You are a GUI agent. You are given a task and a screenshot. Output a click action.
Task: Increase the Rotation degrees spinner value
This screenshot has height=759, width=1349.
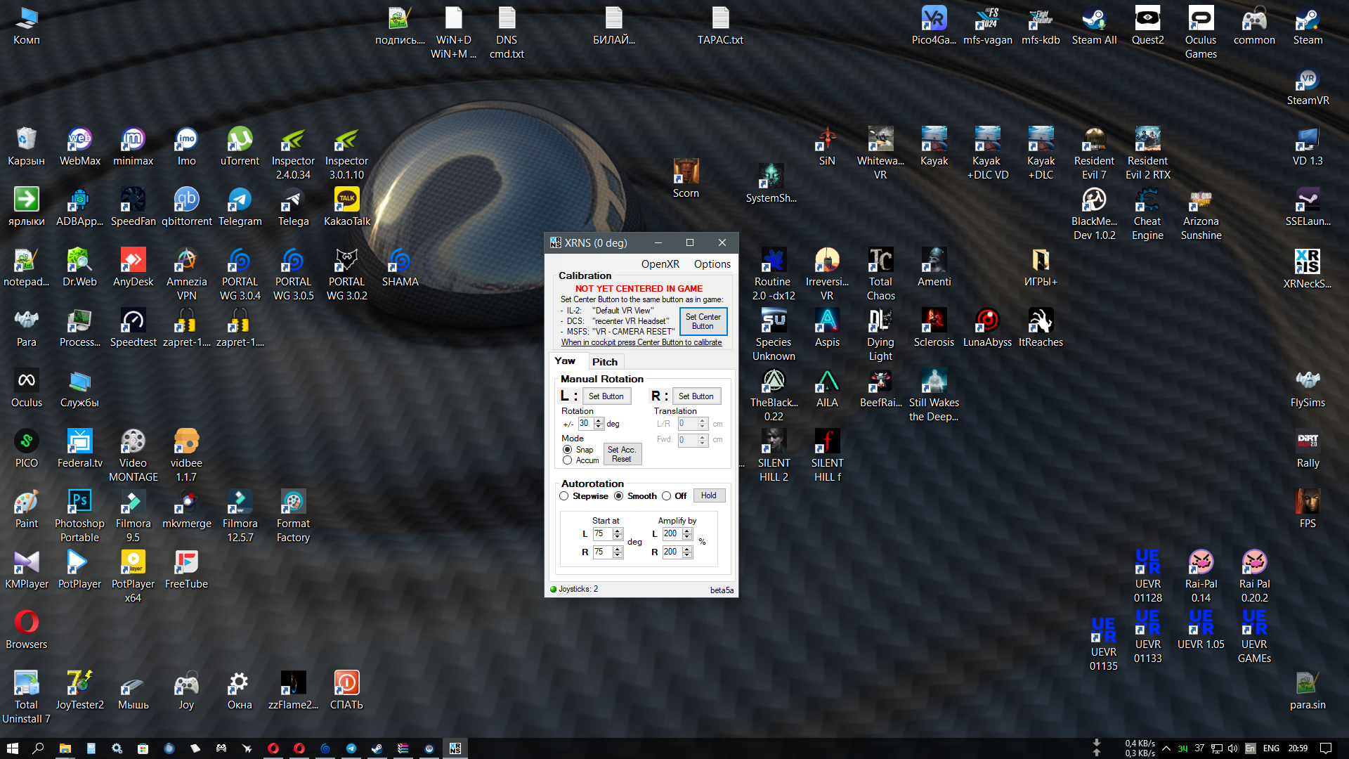599,420
